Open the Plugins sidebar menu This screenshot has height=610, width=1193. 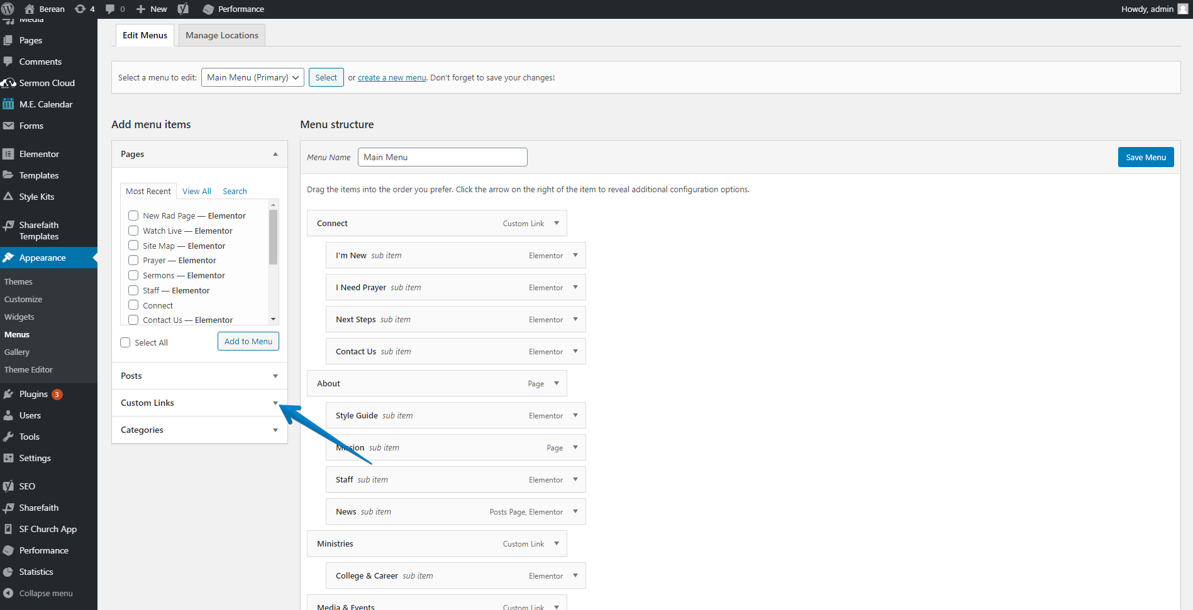click(x=33, y=394)
